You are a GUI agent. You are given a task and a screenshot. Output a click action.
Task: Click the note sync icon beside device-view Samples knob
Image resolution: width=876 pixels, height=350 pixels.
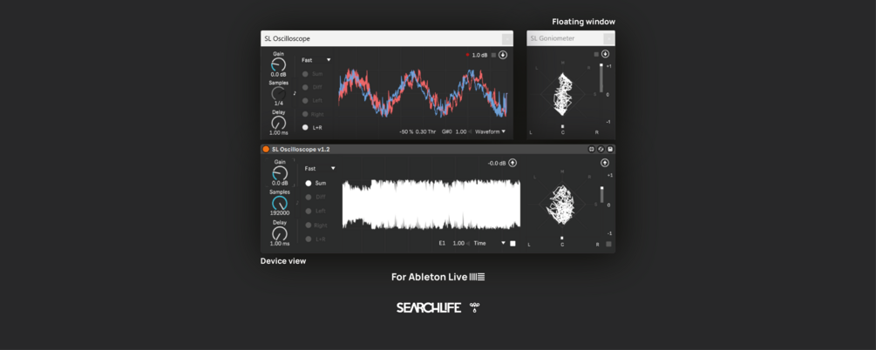297,203
